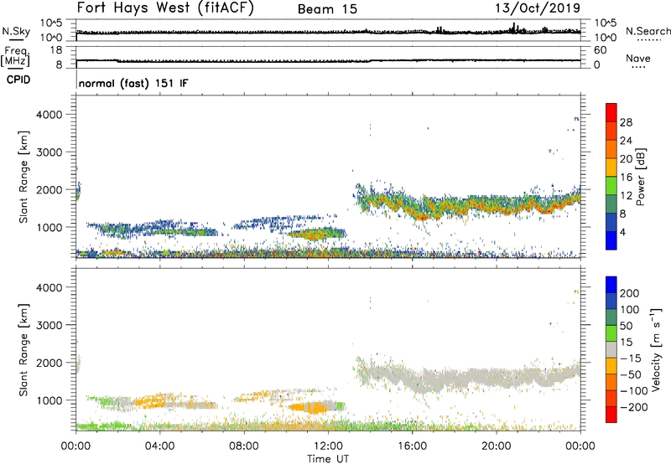Click the 'Fort Hays West (fitACF)' title
671x464 pixels.
point(165,8)
